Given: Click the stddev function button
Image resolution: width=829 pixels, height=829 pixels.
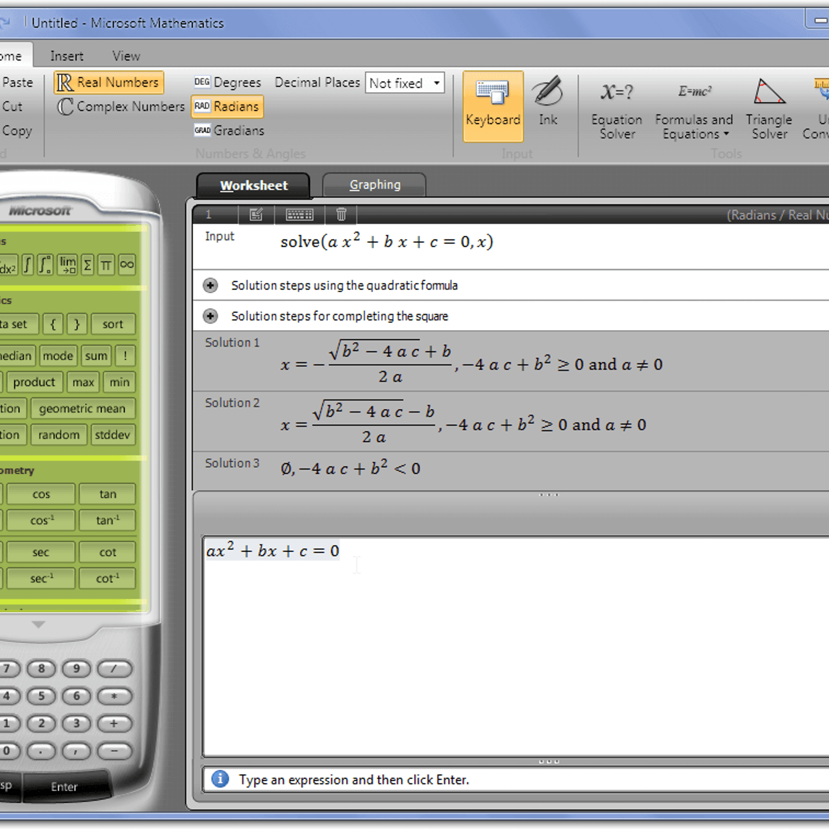Looking at the screenshot, I should (x=112, y=435).
